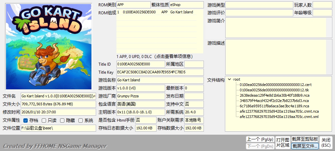Select 2638edeaa129f4e8d1b6a30b40f188b9.nca file
This screenshot has height=151, width=335.
tap(274, 95)
